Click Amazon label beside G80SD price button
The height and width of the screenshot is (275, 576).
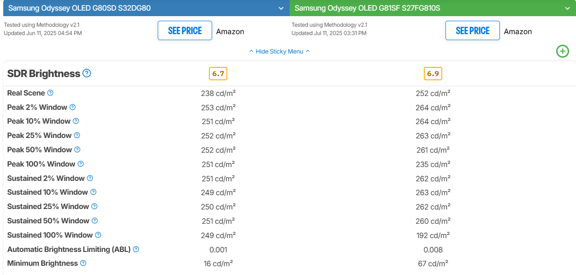230,31
